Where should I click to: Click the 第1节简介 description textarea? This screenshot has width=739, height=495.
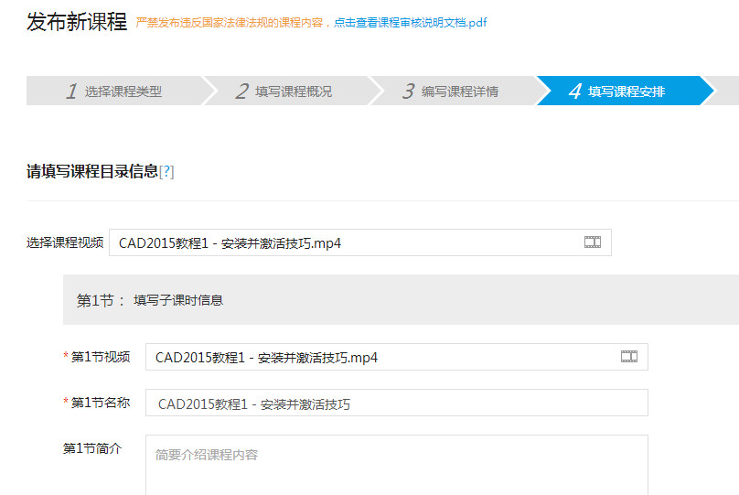point(397,465)
